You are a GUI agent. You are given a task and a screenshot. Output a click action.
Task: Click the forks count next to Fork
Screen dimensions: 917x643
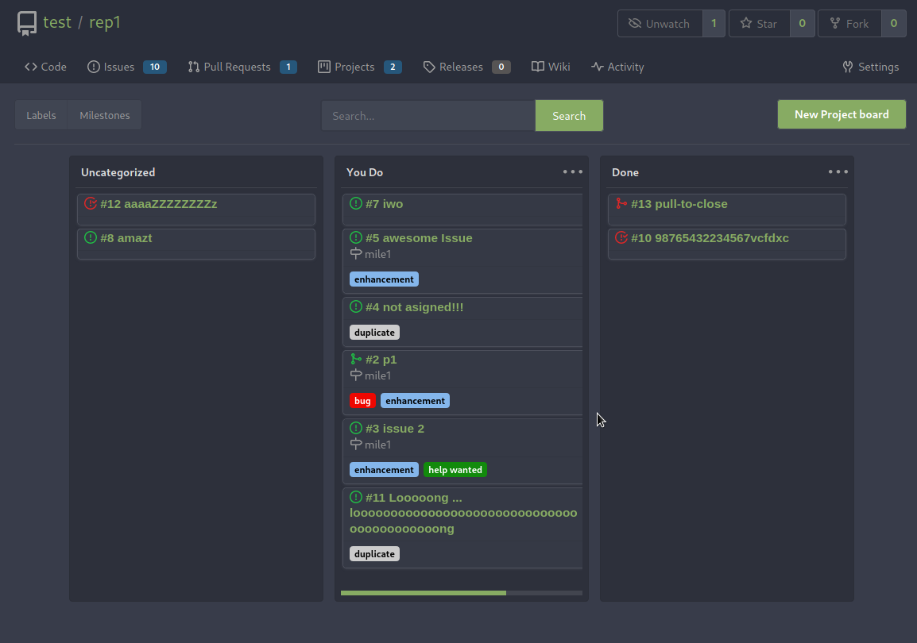pos(894,23)
